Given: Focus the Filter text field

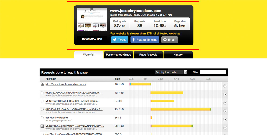Looking at the screenshot, I should 213,72.
